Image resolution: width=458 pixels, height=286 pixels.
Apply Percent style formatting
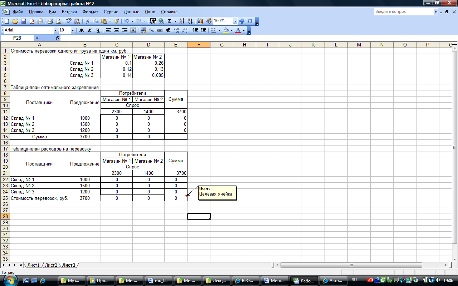(x=151, y=30)
